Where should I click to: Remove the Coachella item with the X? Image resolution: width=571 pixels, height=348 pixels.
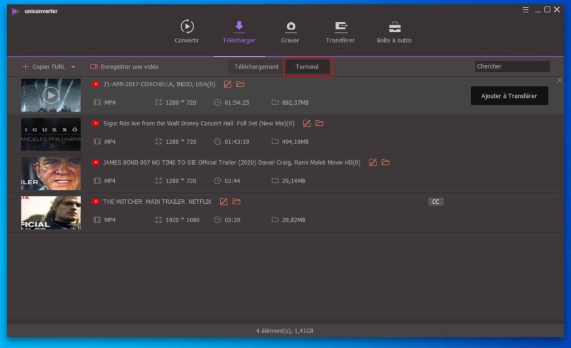(x=559, y=80)
